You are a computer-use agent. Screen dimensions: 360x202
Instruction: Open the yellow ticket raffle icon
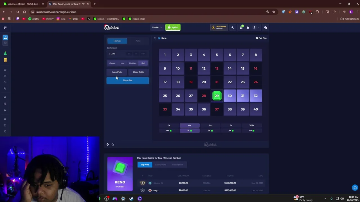5,60
